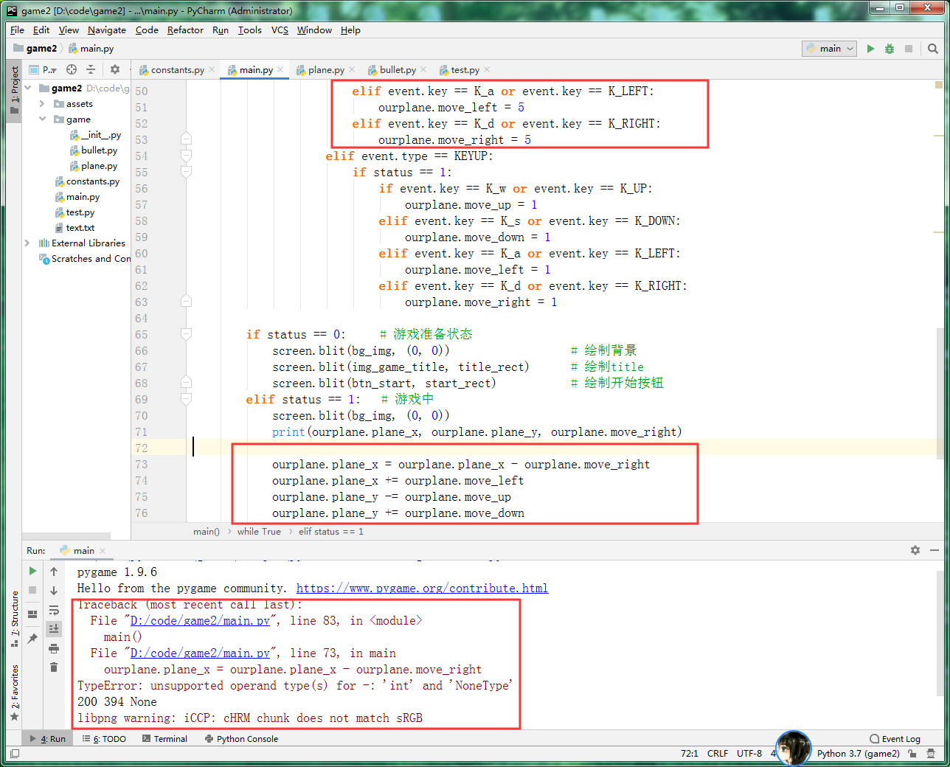Click the toolbar stop button

click(x=909, y=49)
